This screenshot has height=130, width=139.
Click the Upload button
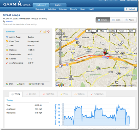[x=131, y=9]
